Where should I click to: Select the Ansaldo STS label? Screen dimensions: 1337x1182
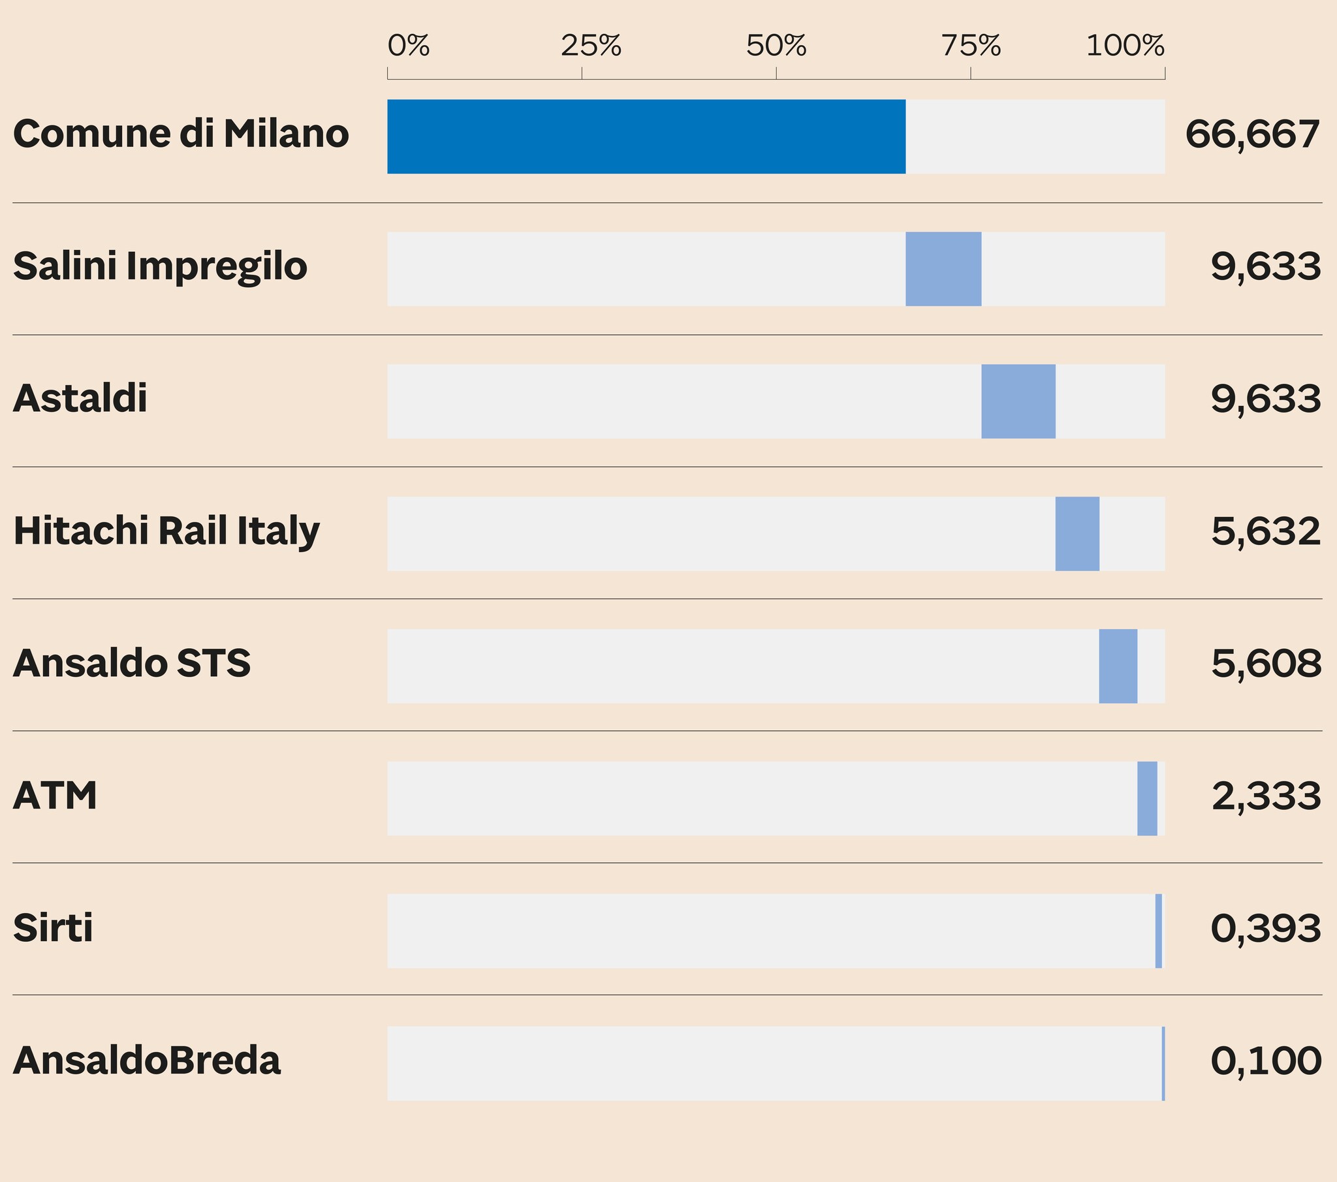(x=131, y=663)
